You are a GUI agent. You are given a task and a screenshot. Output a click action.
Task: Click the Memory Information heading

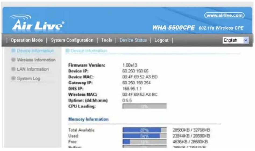(x=88, y=119)
